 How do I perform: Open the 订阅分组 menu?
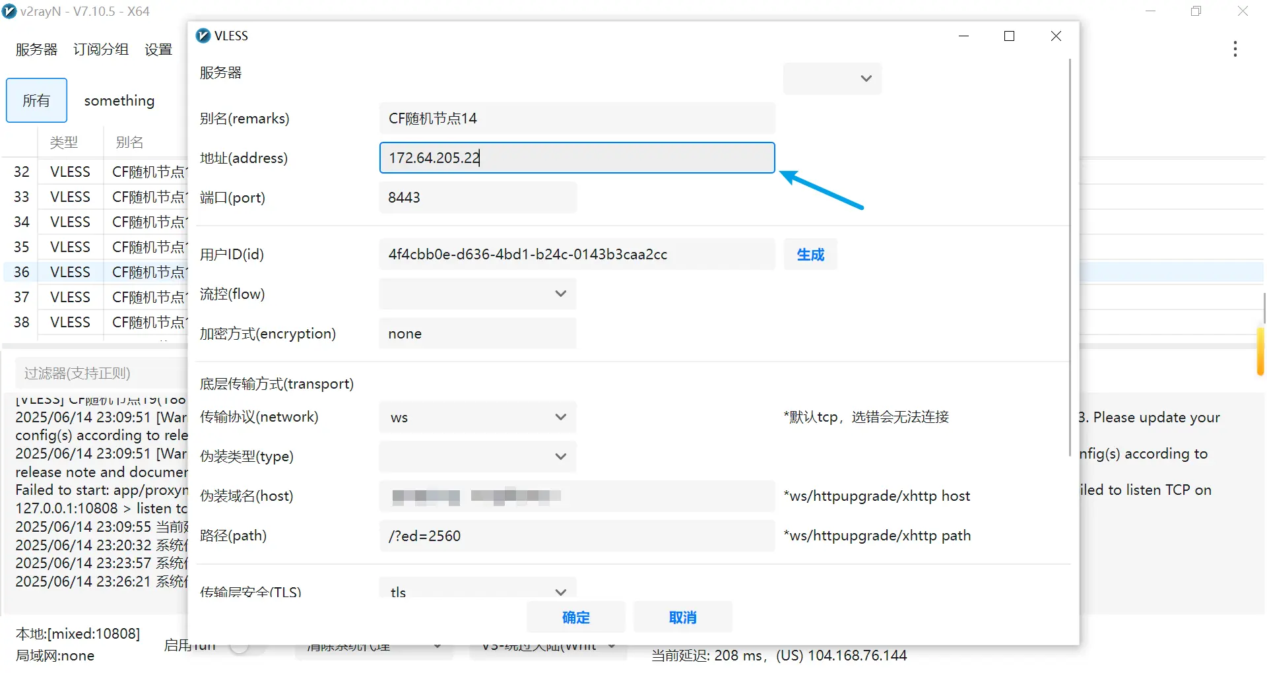click(x=100, y=49)
